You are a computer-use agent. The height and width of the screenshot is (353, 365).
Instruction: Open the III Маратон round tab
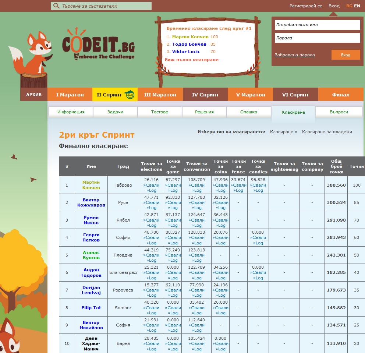[160, 95]
